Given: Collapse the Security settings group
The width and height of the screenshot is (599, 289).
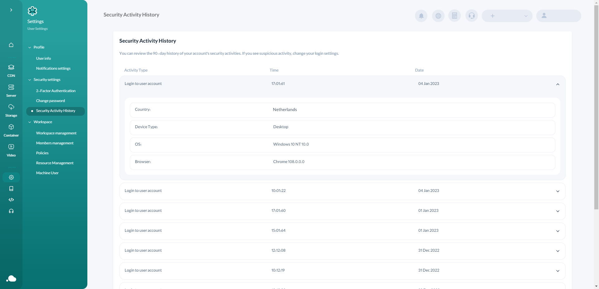Looking at the screenshot, I should click(30, 80).
